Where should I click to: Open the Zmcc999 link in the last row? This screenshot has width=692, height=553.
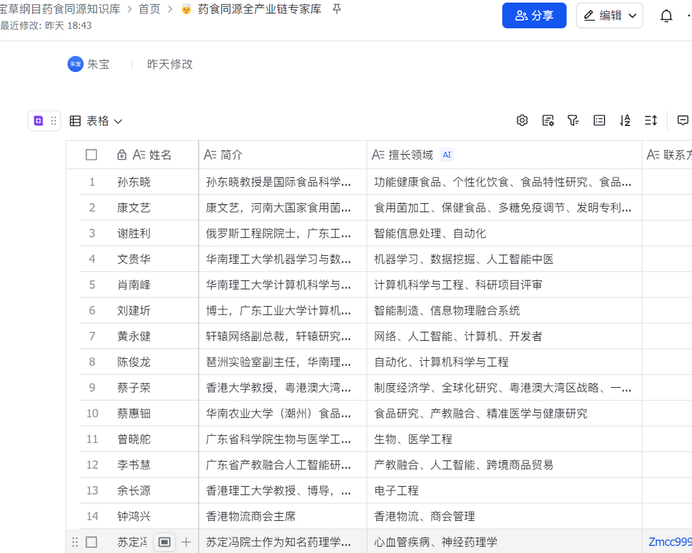[669, 542]
